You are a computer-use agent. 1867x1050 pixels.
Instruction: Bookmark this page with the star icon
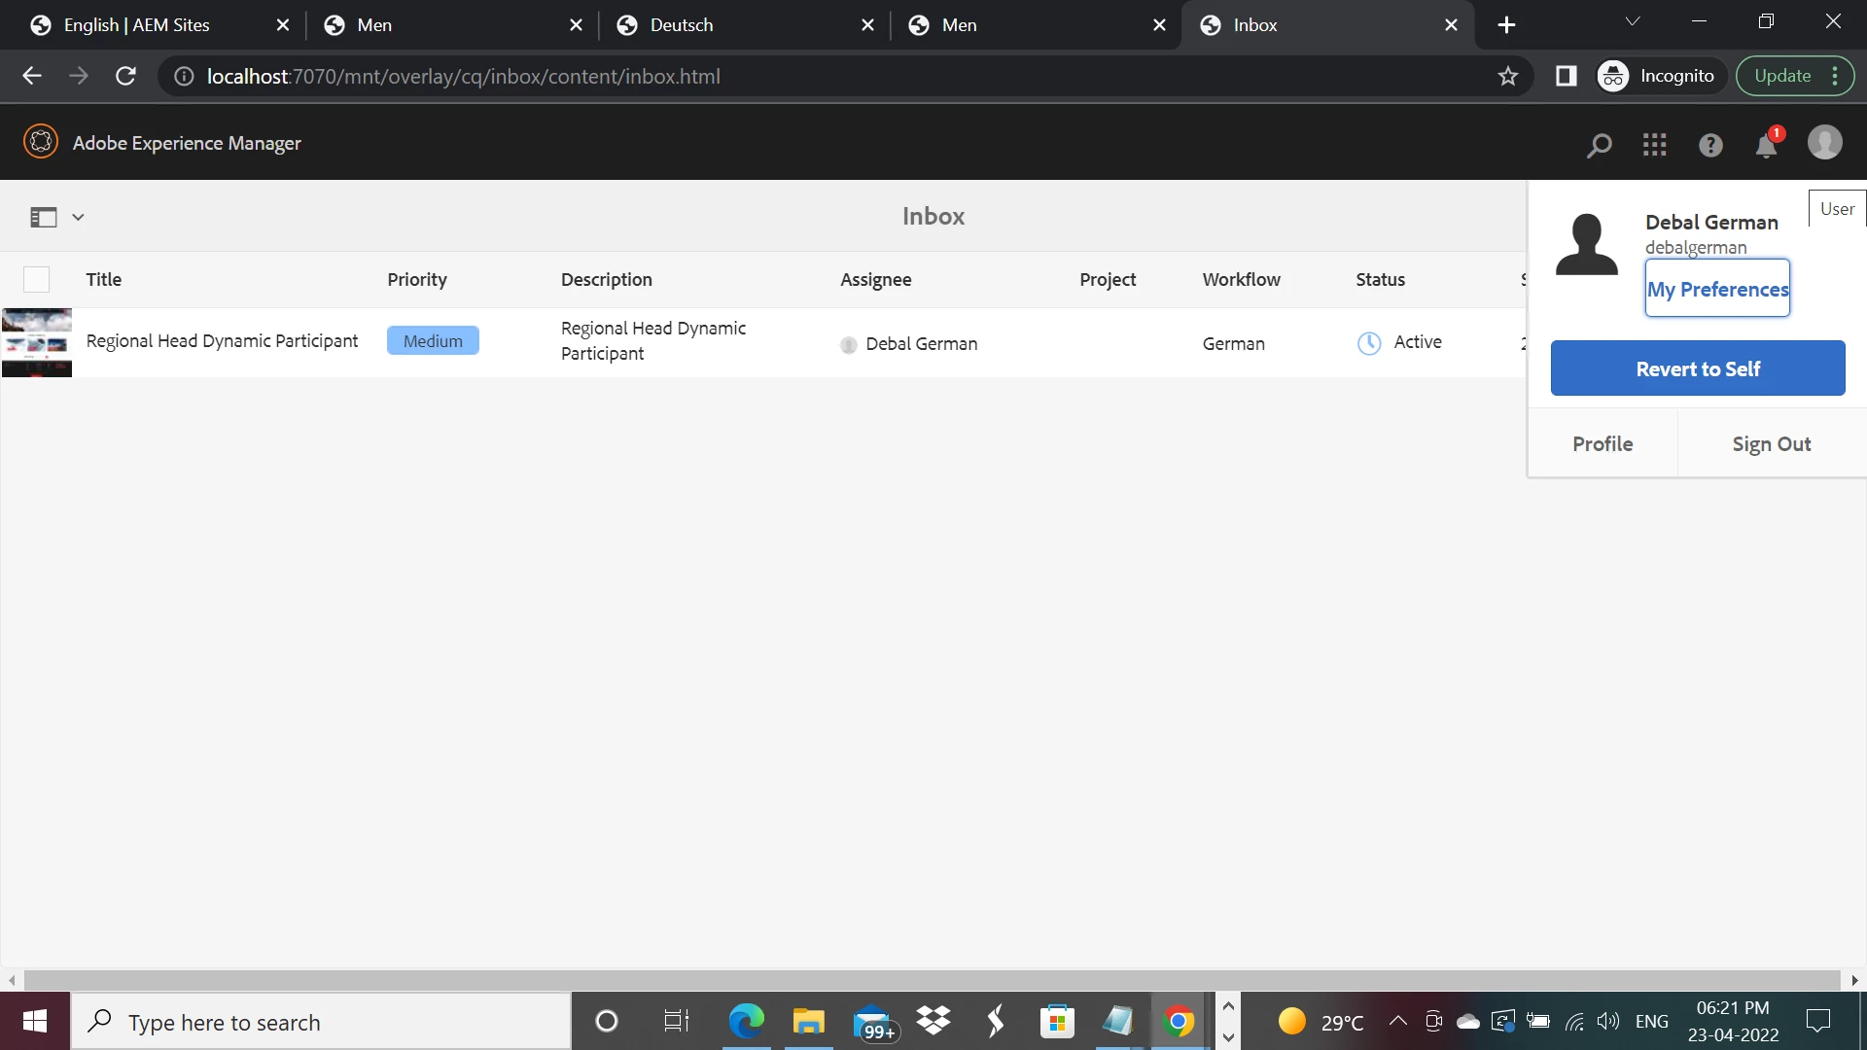tap(1507, 76)
